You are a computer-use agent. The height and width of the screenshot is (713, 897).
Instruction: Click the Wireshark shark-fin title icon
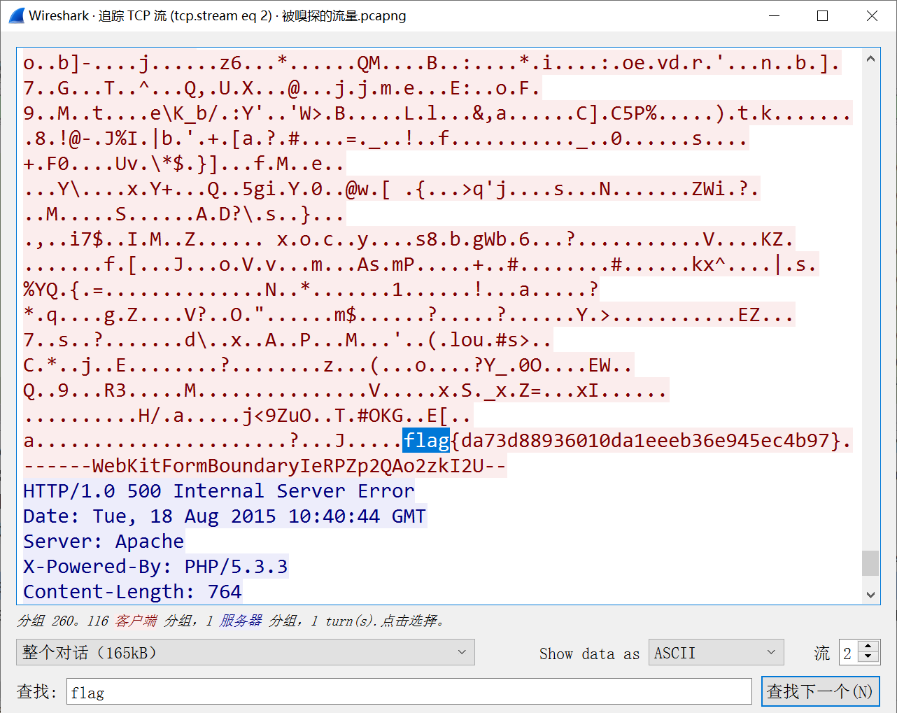pos(16,15)
